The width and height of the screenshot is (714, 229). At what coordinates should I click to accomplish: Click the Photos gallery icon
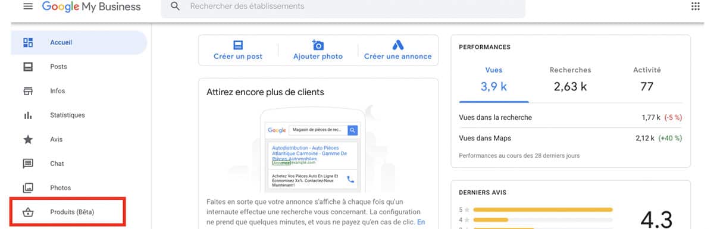pos(28,188)
